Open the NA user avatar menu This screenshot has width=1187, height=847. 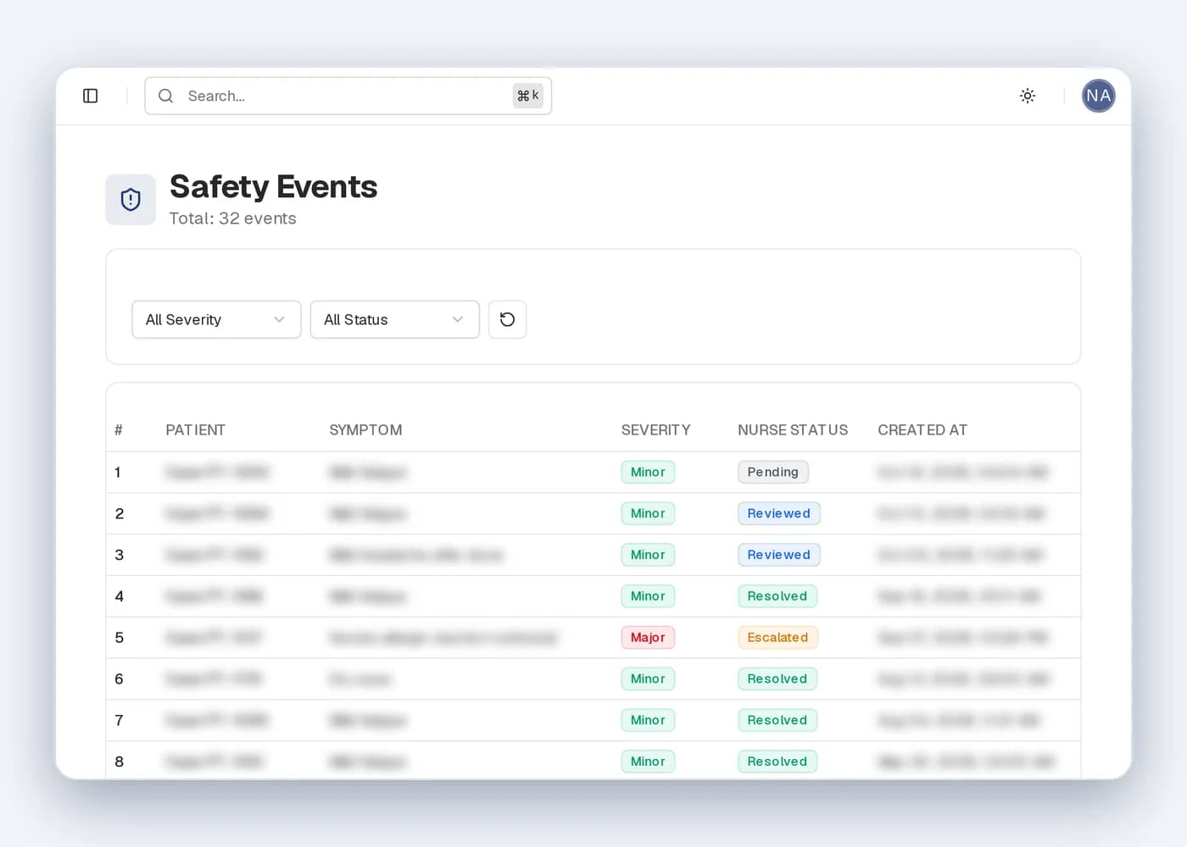tap(1098, 96)
